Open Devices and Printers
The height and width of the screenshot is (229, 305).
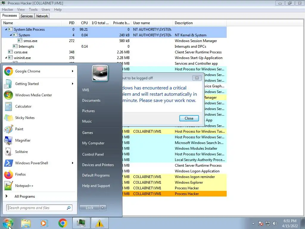point(98,165)
